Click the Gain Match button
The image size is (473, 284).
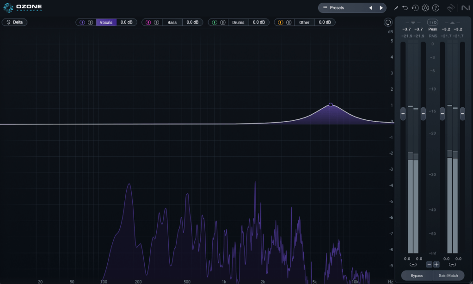(448, 276)
